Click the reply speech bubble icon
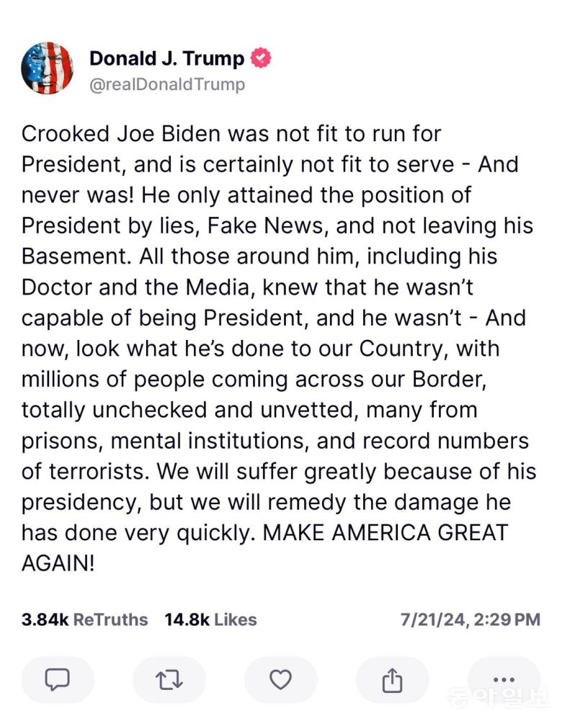The width and height of the screenshot is (562, 721). tap(57, 679)
